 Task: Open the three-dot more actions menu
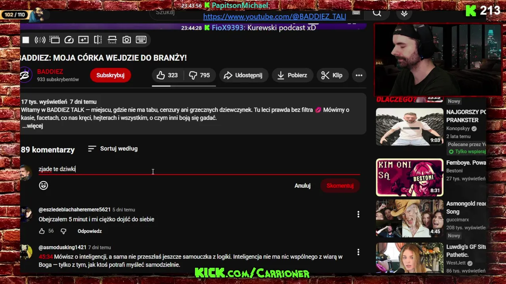point(359,75)
